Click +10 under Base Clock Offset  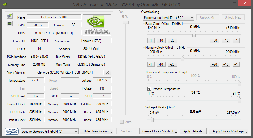point(226,41)
